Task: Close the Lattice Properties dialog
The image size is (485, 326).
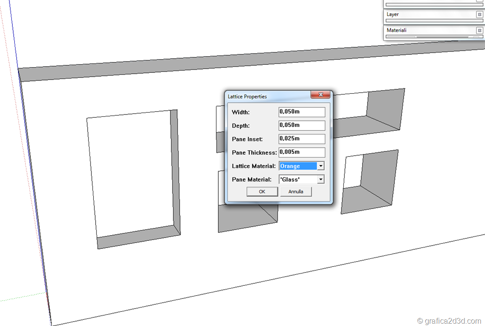Action: 321,95
